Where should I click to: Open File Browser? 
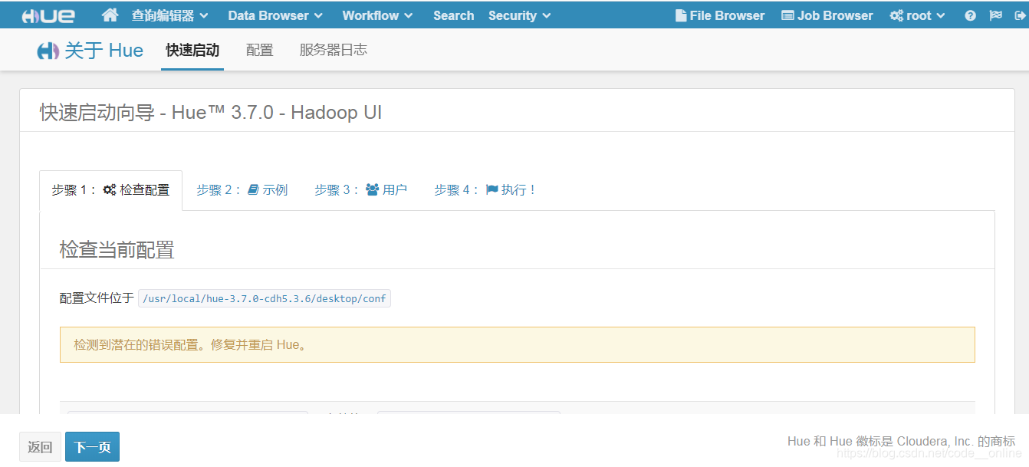[x=720, y=15]
